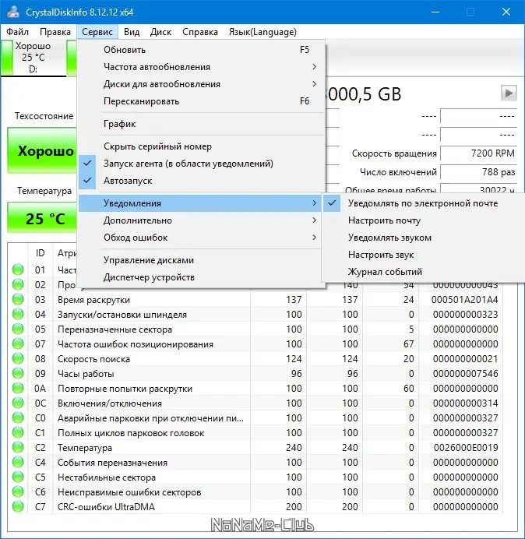
Task: Expand the Обход ошибок submenu
Action: (x=201, y=238)
